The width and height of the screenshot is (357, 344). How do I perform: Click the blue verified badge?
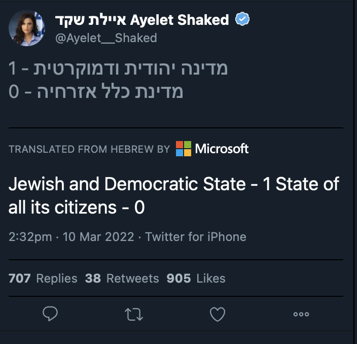coord(243,20)
